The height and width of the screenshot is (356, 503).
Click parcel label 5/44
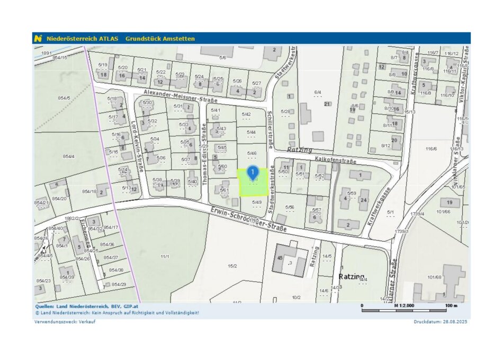pyautogui.click(x=251, y=132)
